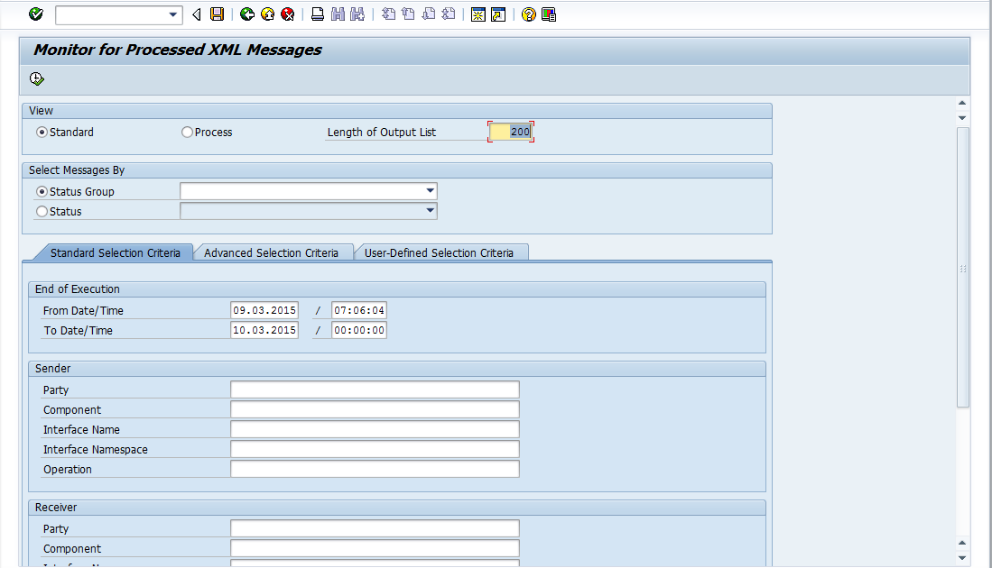Click the Save icon in the toolbar
Image resolution: width=992 pixels, height=568 pixels.
217,14
